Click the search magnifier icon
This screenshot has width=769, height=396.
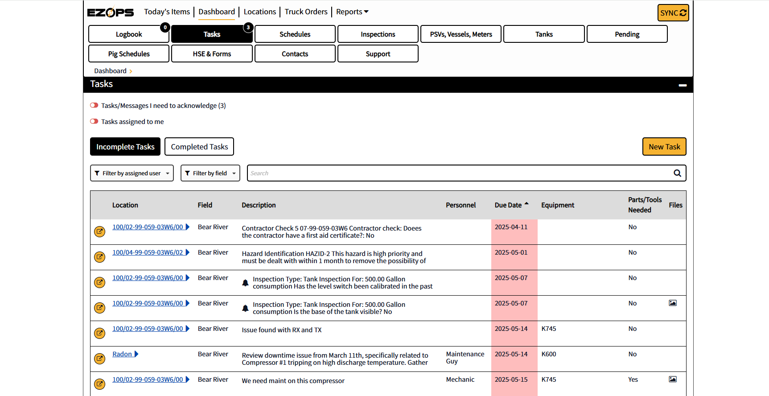(677, 173)
